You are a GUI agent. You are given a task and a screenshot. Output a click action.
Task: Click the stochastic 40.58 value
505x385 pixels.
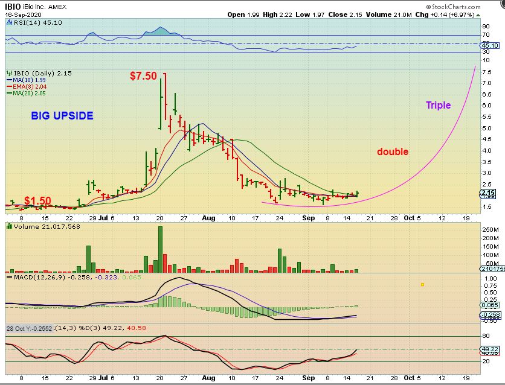pyautogui.click(x=137, y=328)
